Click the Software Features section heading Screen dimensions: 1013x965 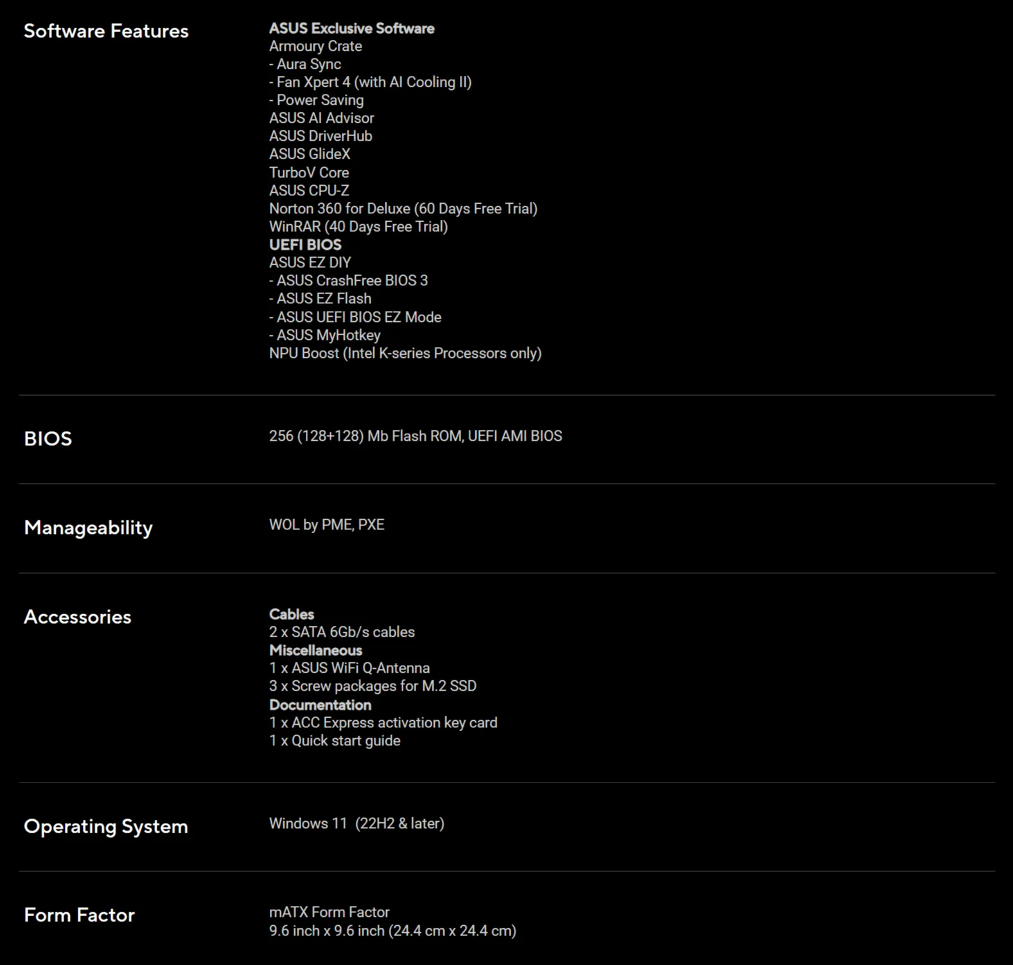[106, 31]
